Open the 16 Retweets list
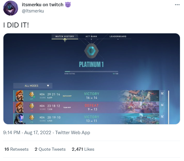 tap(16, 149)
